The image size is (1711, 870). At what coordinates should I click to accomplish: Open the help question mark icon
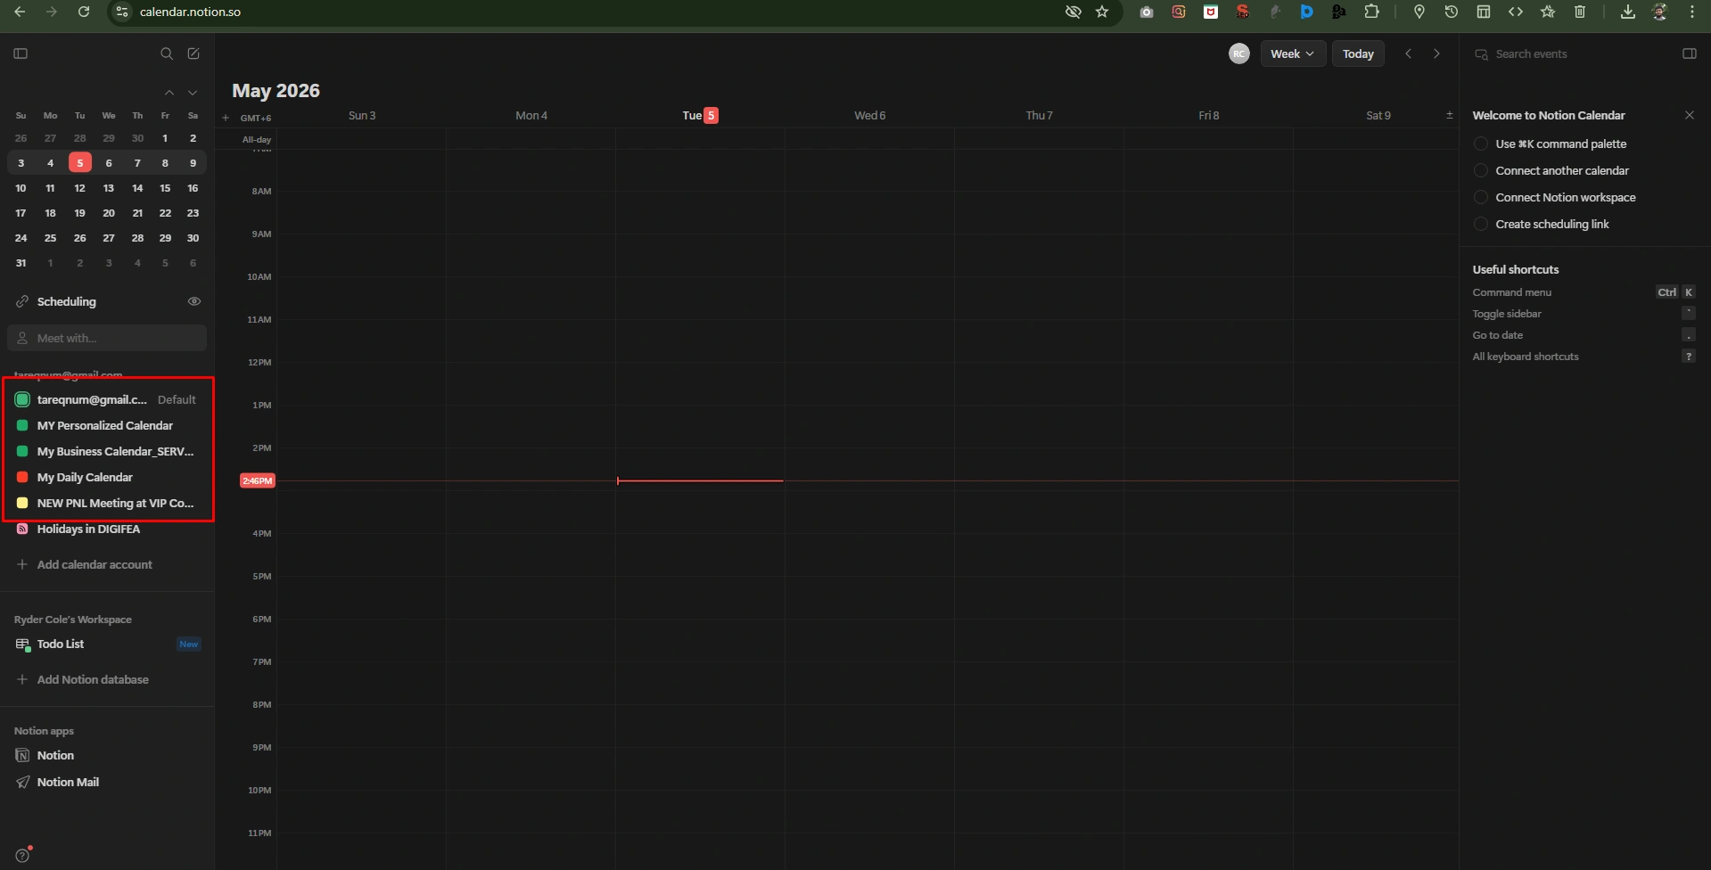click(x=22, y=856)
